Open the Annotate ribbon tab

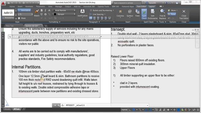(x=29, y=6)
